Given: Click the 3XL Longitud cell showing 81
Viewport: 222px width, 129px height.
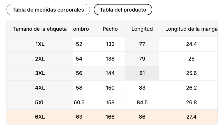Looking at the screenshot, I should pos(142,73).
